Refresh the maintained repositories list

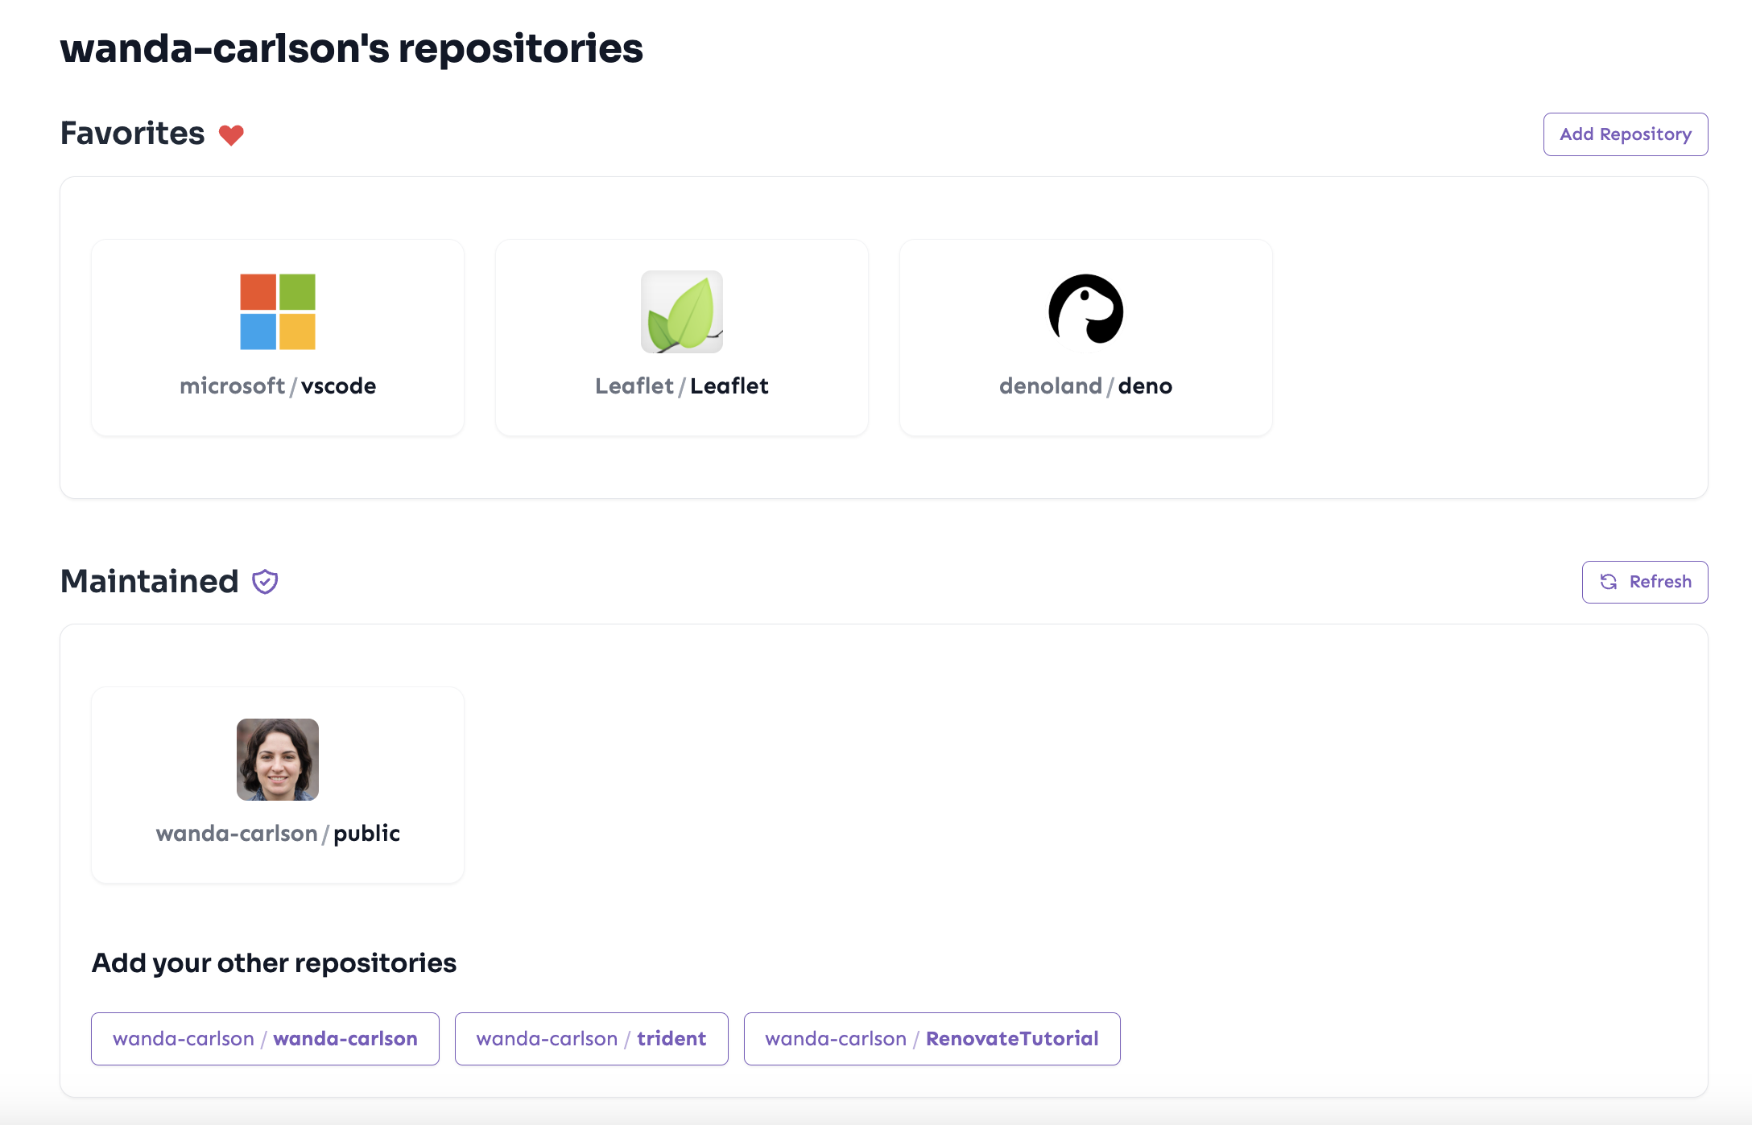(x=1645, y=582)
